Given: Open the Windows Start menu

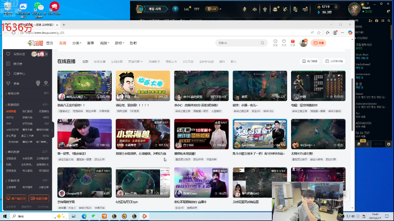Looking at the screenshot, I should point(5,216).
